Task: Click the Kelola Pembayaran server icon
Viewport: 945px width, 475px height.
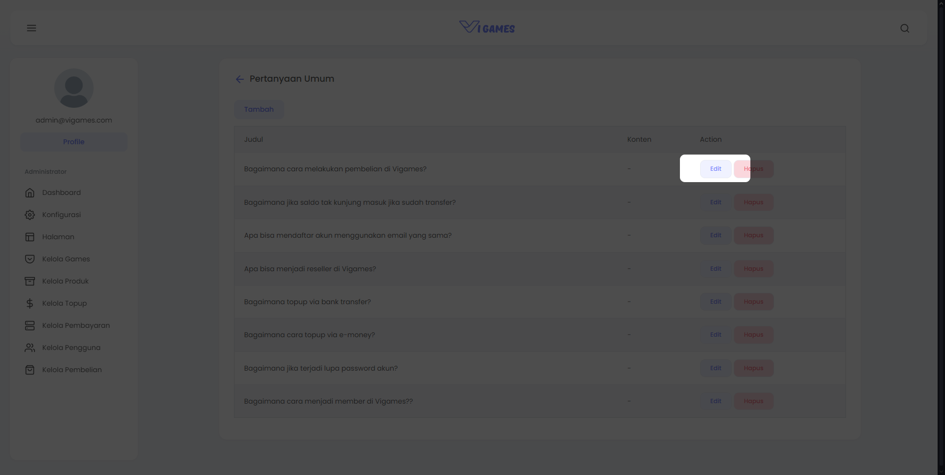Action: [30, 325]
